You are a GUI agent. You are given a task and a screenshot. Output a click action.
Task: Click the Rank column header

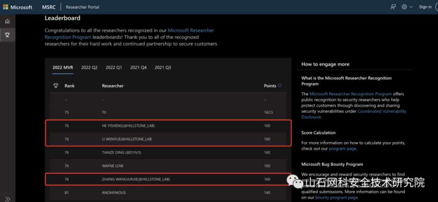pyautogui.click(x=70, y=86)
